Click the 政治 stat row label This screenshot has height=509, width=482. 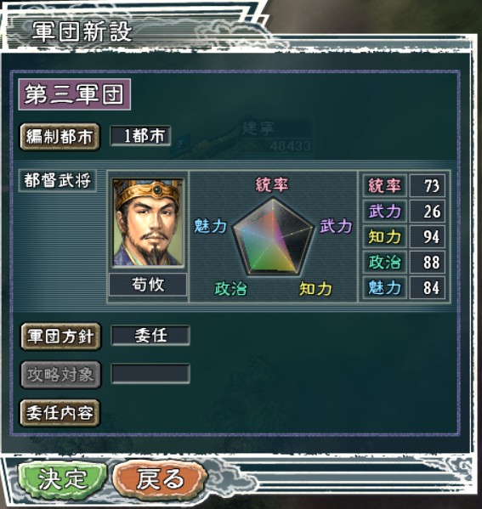(x=385, y=263)
